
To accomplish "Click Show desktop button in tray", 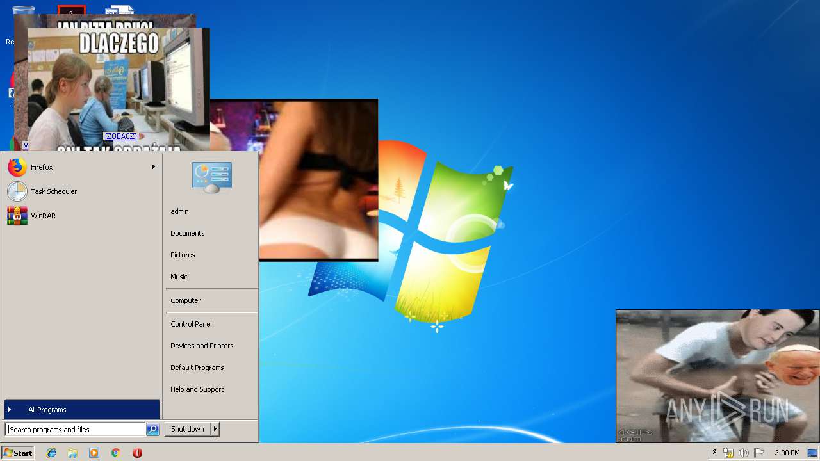I will click(x=812, y=453).
